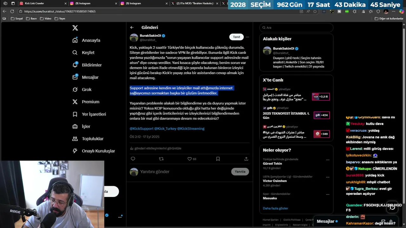Open Mesajlar in the left sidebar
Viewport: 406px width, 228px height.
[85, 77]
